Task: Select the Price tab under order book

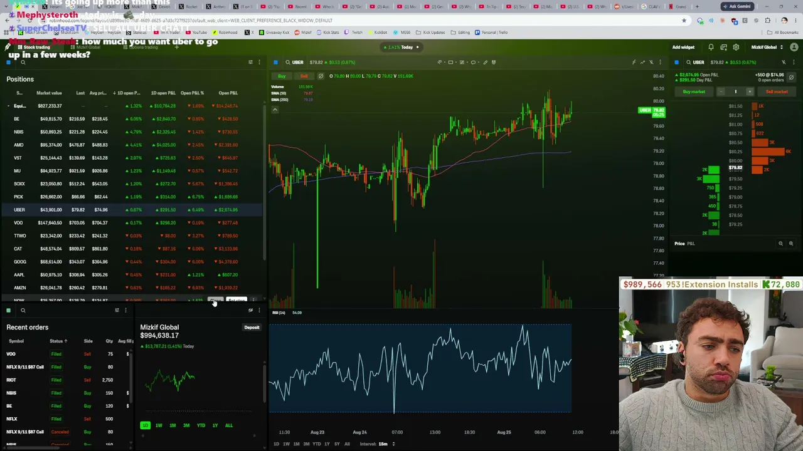Action: (679, 244)
